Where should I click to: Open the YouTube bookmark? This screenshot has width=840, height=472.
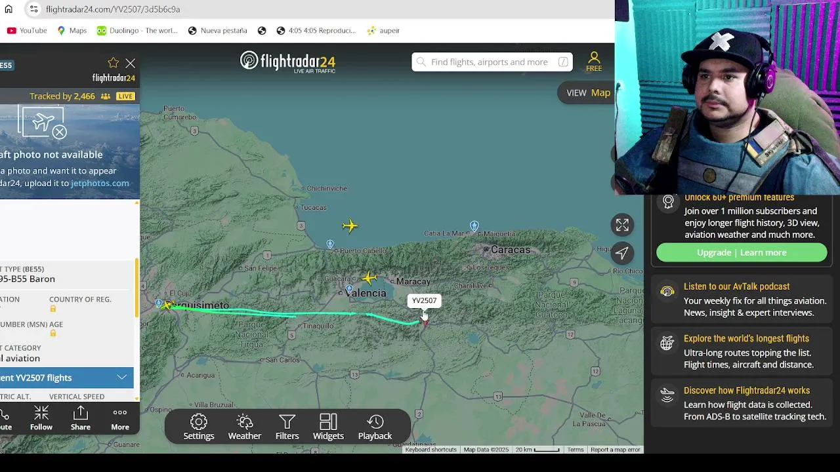27,30
